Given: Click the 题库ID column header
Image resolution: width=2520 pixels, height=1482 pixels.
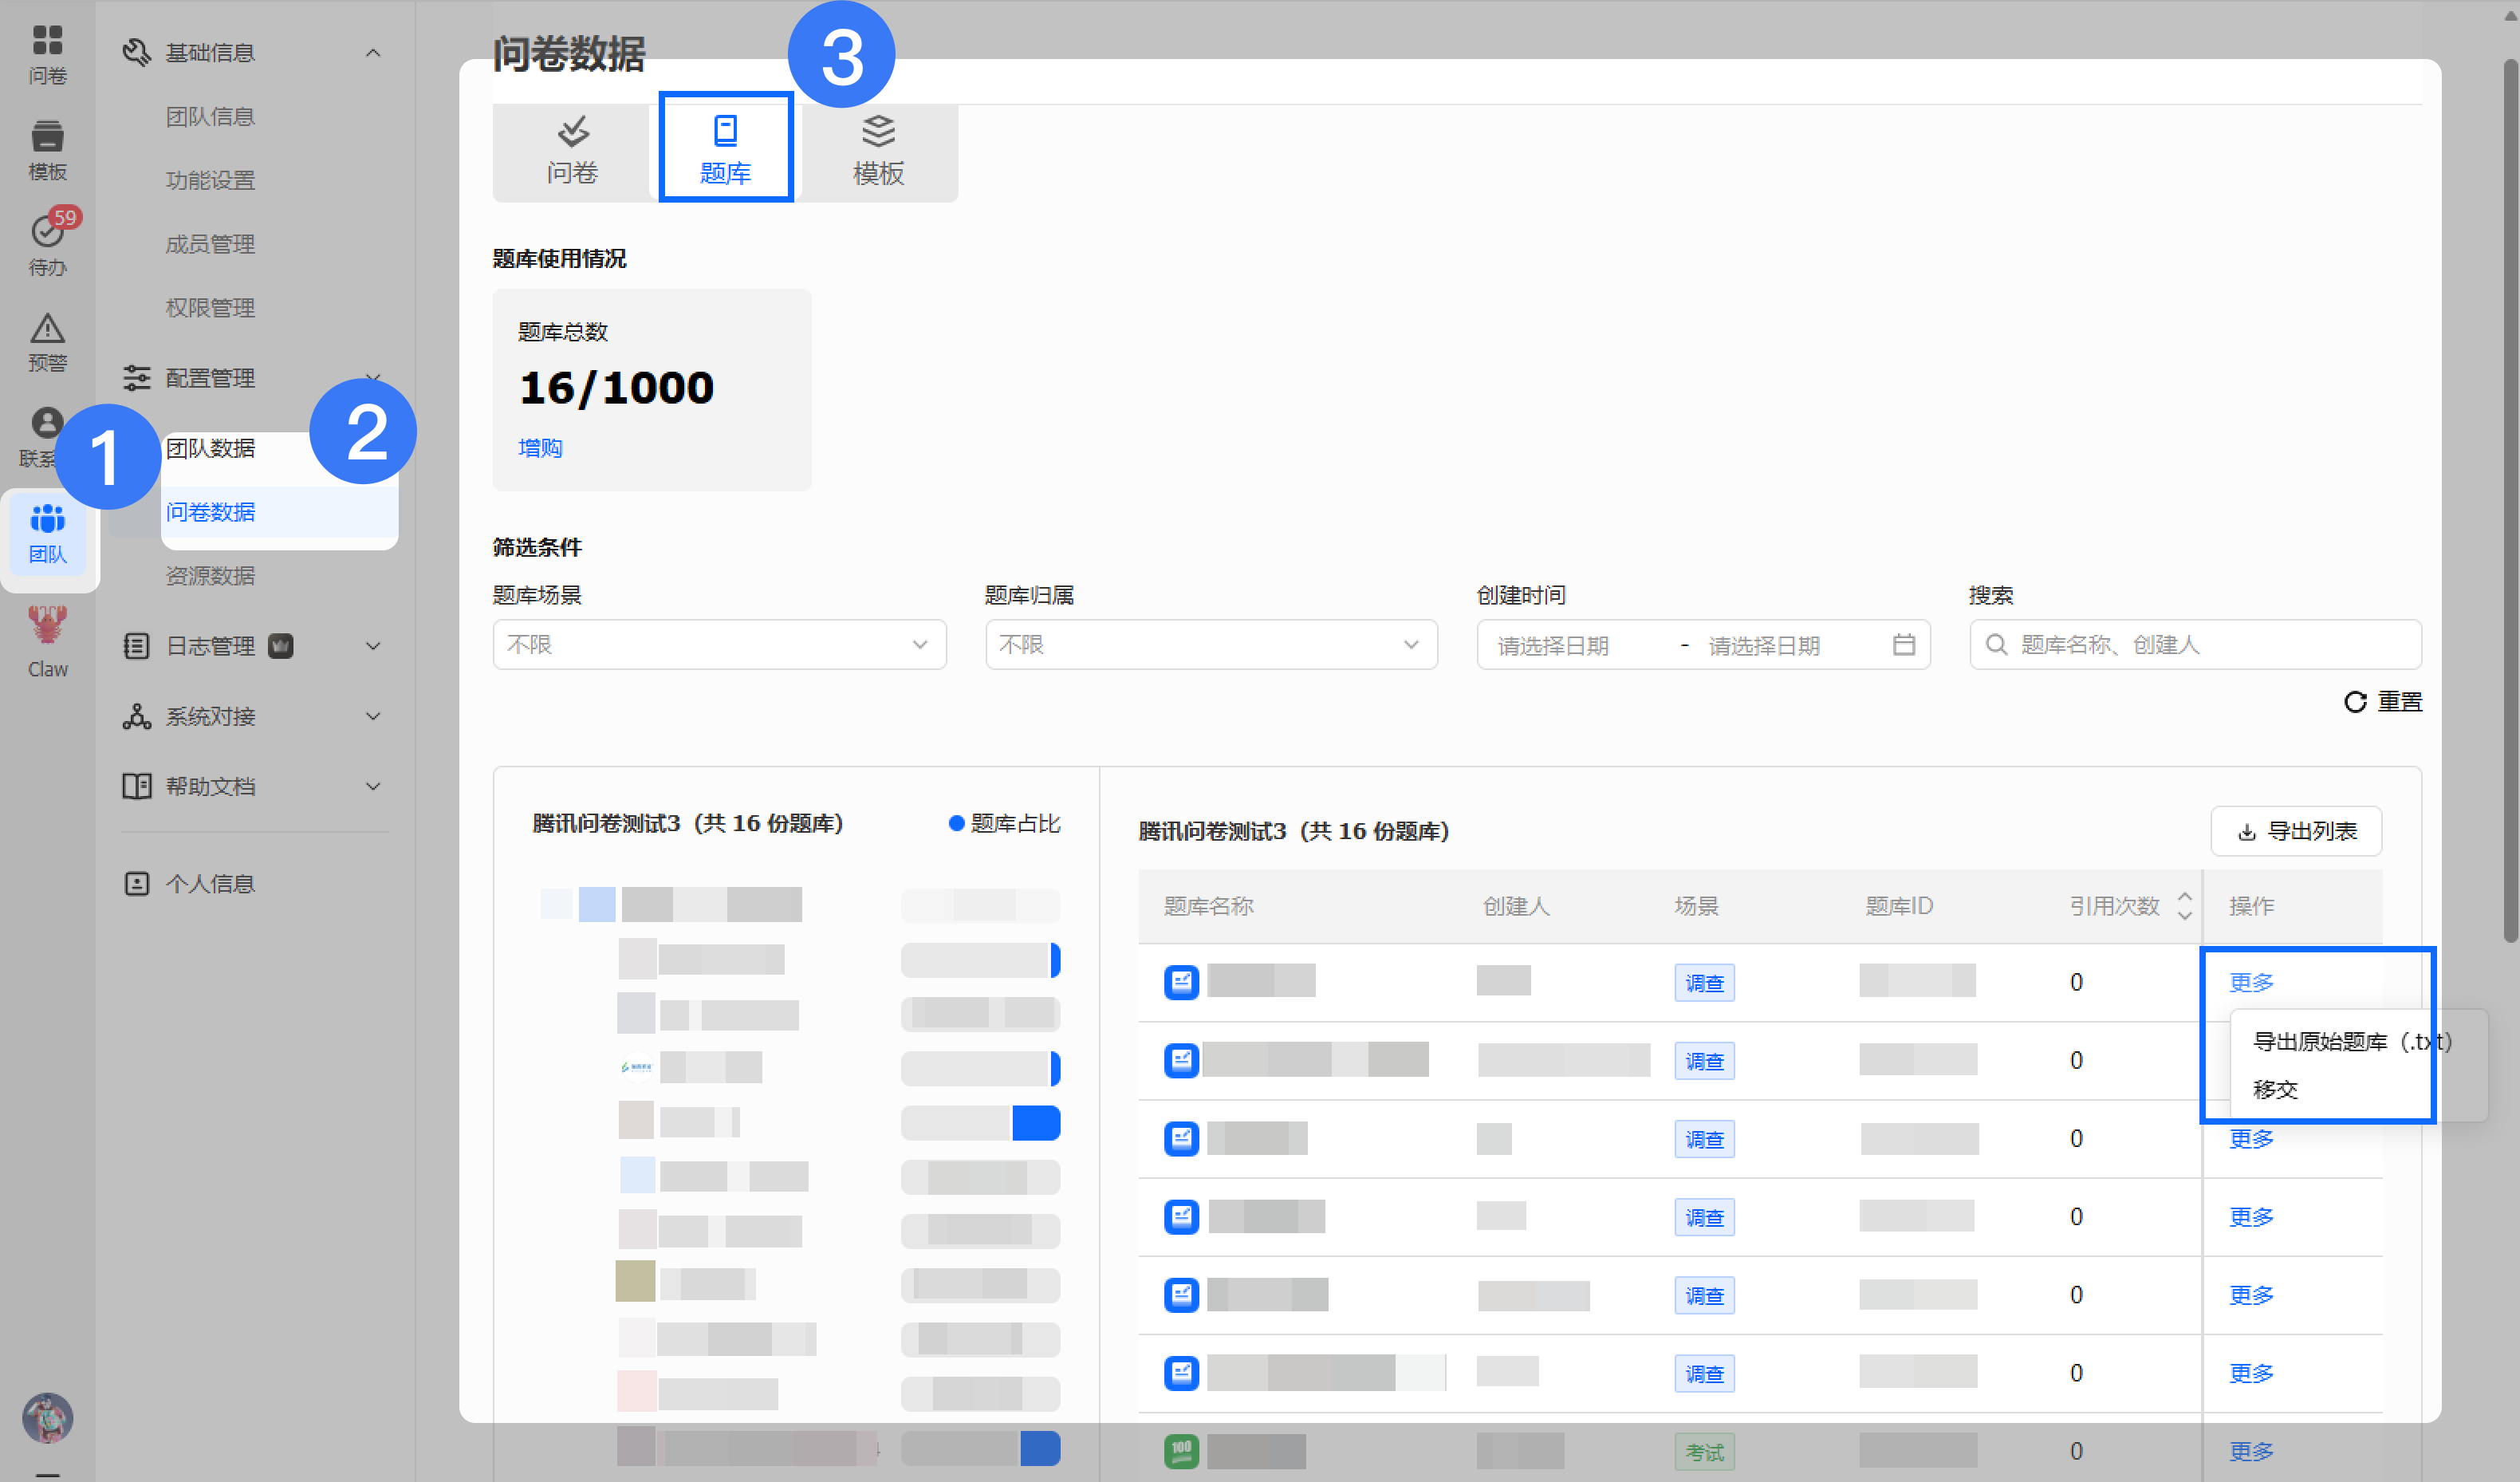Looking at the screenshot, I should click(1899, 906).
